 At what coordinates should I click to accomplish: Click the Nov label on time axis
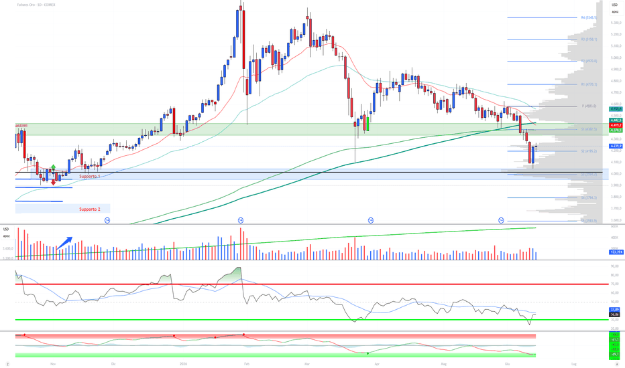click(53, 364)
